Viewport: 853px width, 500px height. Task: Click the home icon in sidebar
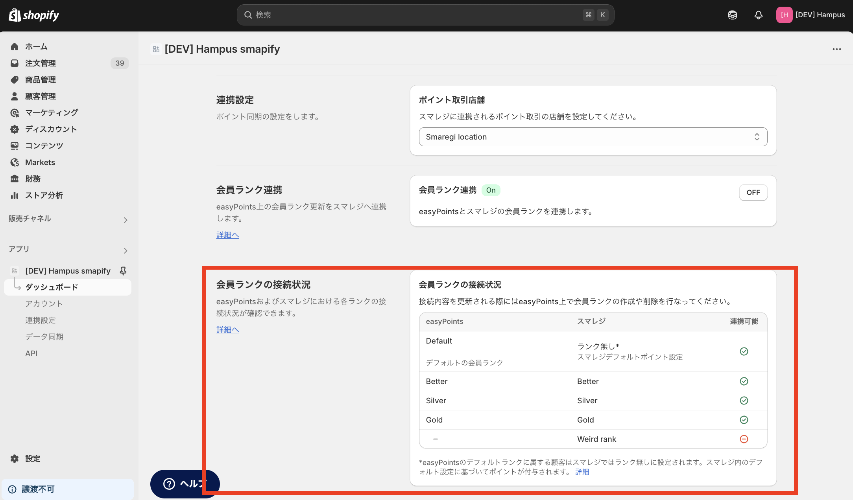[x=15, y=47]
